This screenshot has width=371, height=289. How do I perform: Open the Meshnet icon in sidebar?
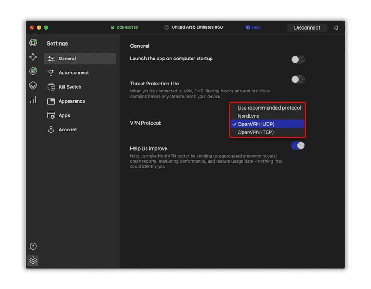pyautogui.click(x=33, y=57)
